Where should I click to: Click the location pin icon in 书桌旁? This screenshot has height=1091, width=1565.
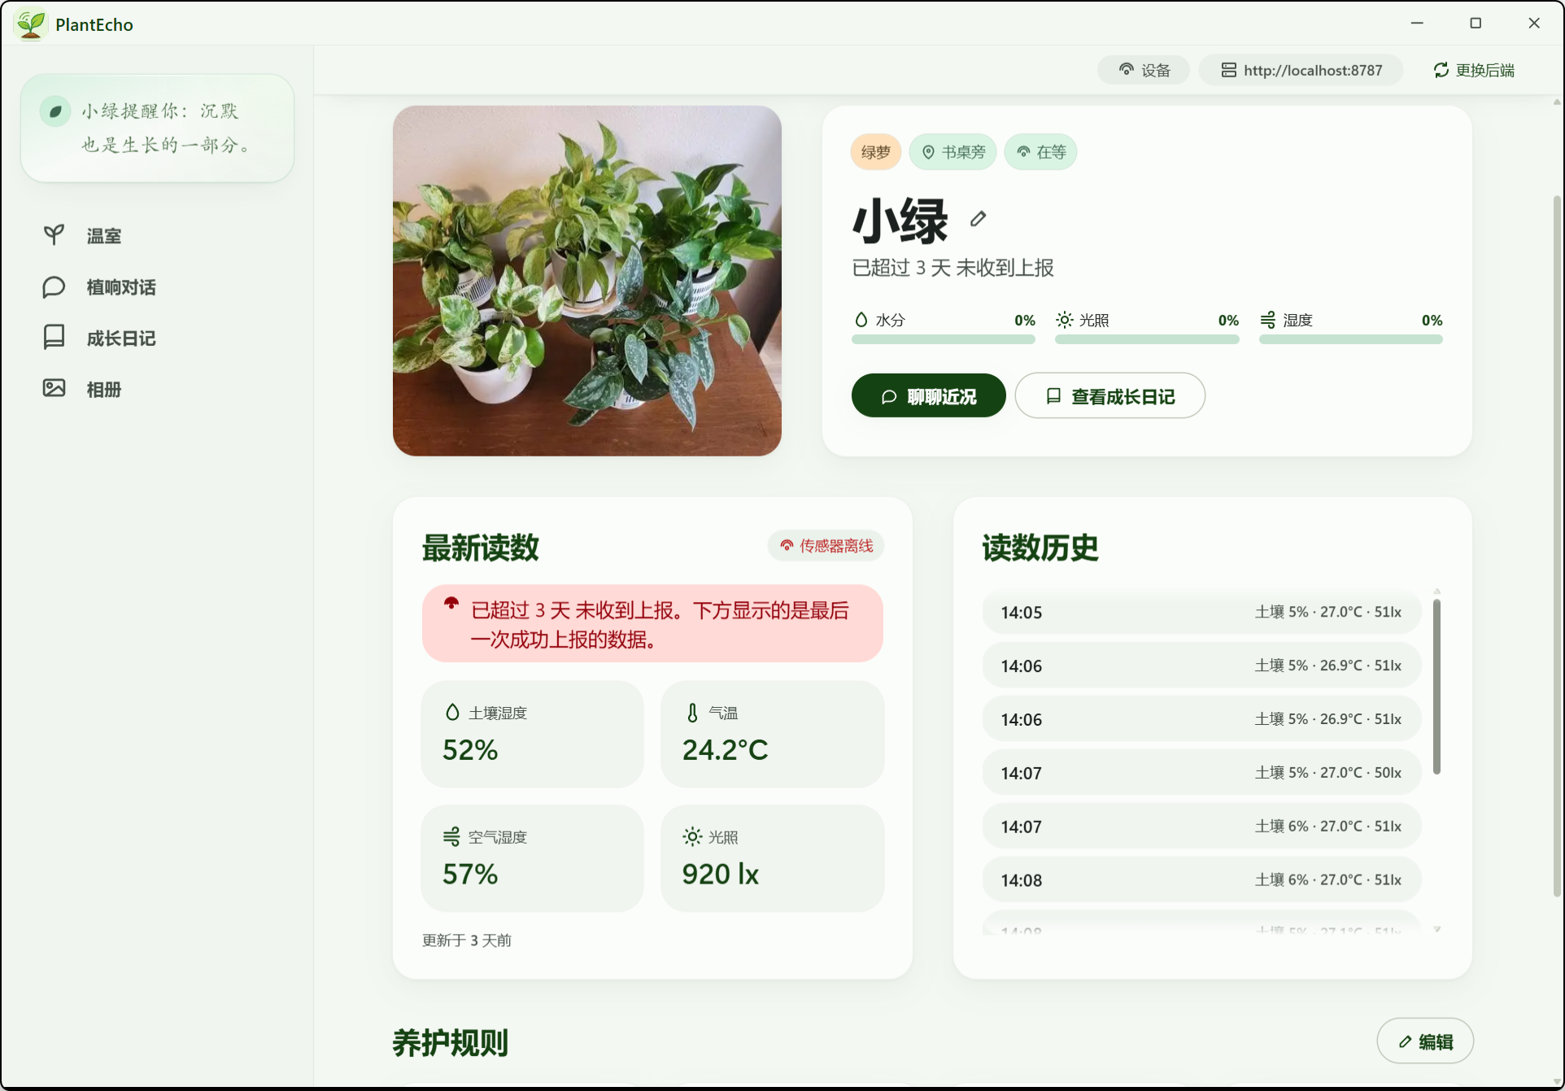tap(928, 152)
